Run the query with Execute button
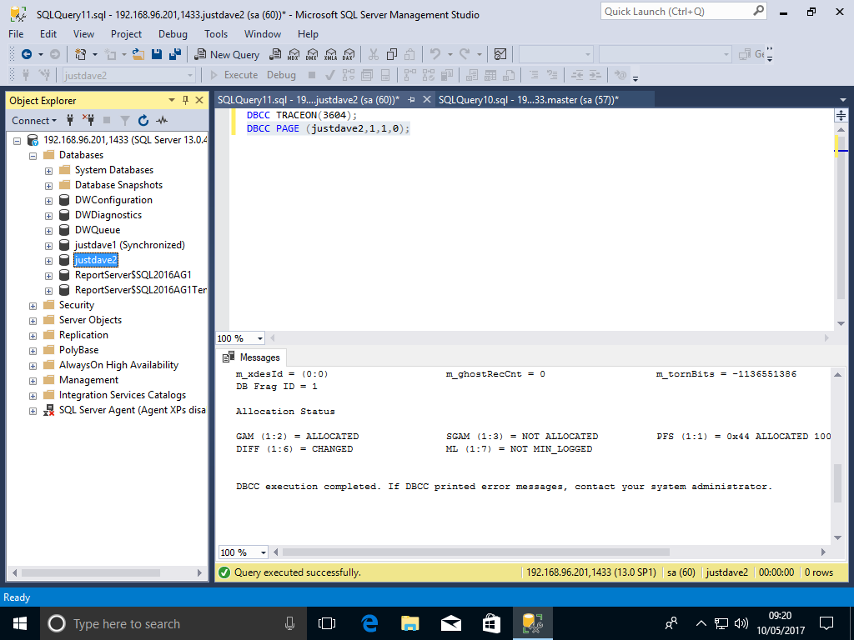The height and width of the screenshot is (640, 854). pyautogui.click(x=233, y=75)
